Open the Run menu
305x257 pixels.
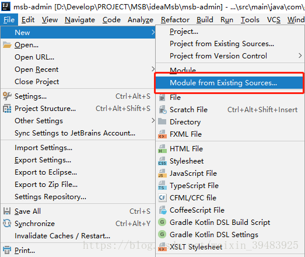[227, 20]
